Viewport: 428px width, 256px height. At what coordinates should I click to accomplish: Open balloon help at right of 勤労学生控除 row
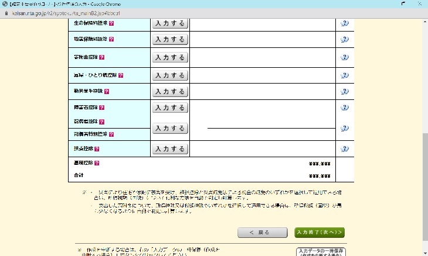tap(345, 91)
